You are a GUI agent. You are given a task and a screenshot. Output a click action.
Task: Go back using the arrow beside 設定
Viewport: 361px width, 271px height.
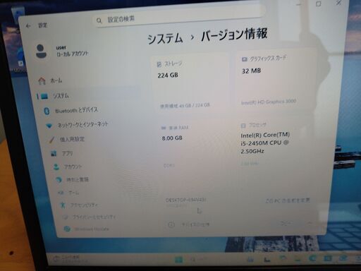click(x=28, y=25)
